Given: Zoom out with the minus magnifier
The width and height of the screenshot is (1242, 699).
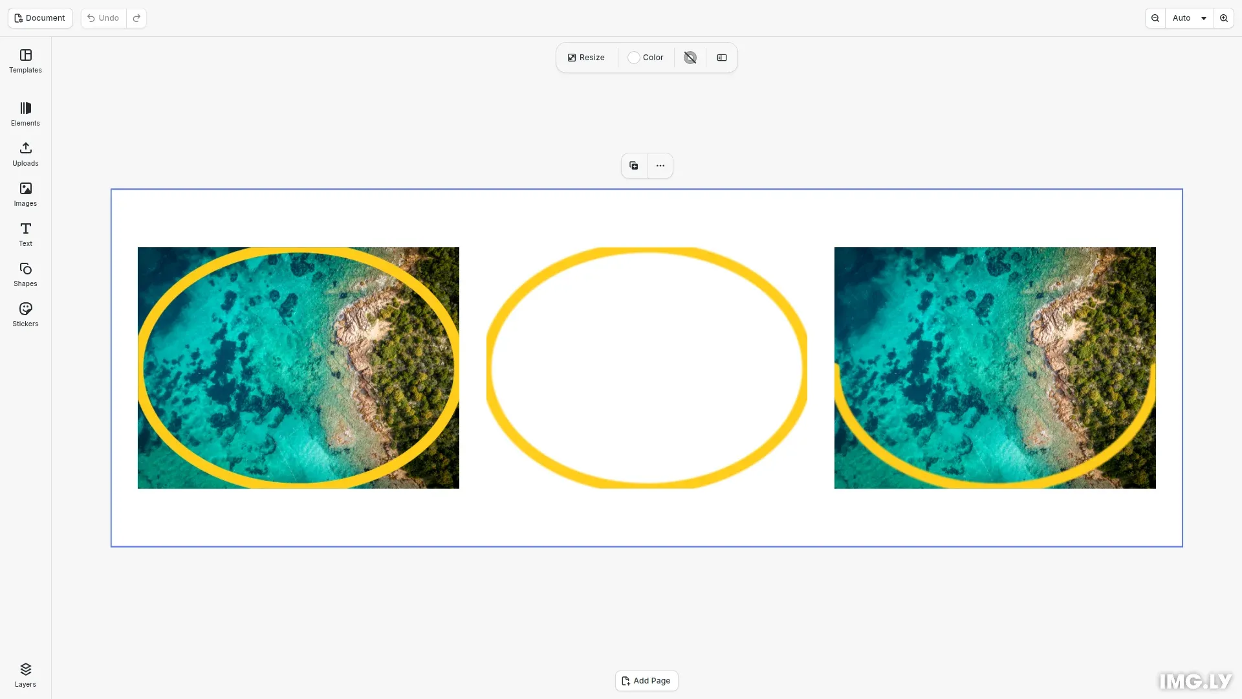Looking at the screenshot, I should point(1155,18).
